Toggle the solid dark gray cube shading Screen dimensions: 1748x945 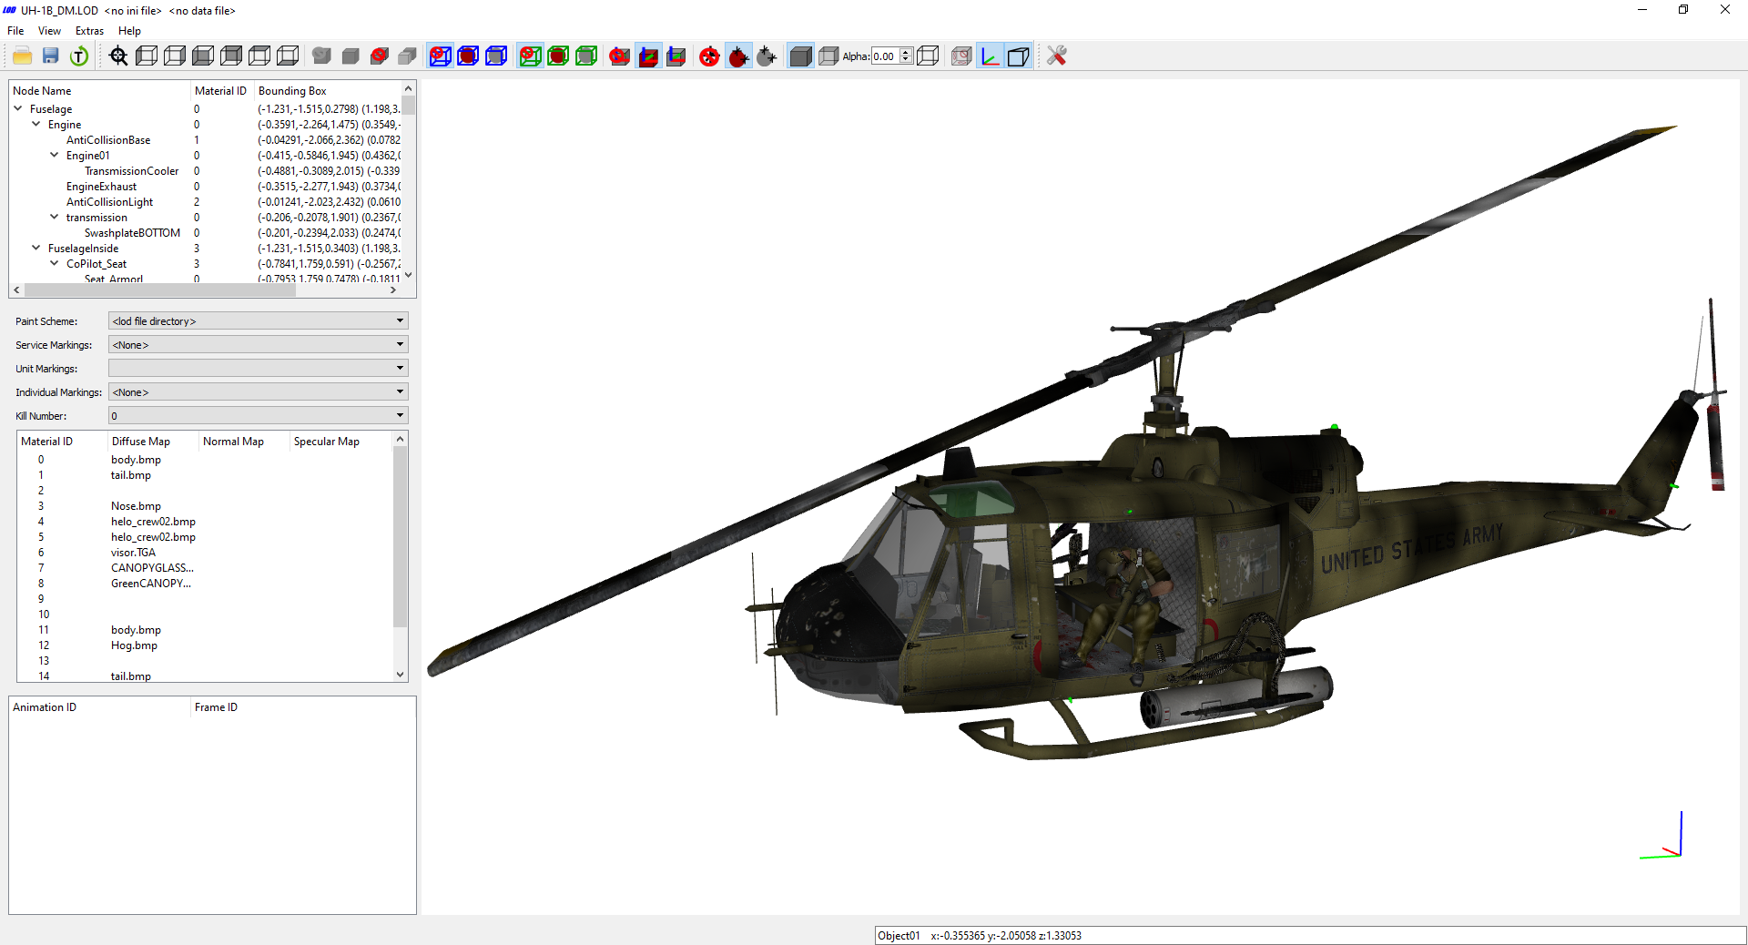pos(800,56)
